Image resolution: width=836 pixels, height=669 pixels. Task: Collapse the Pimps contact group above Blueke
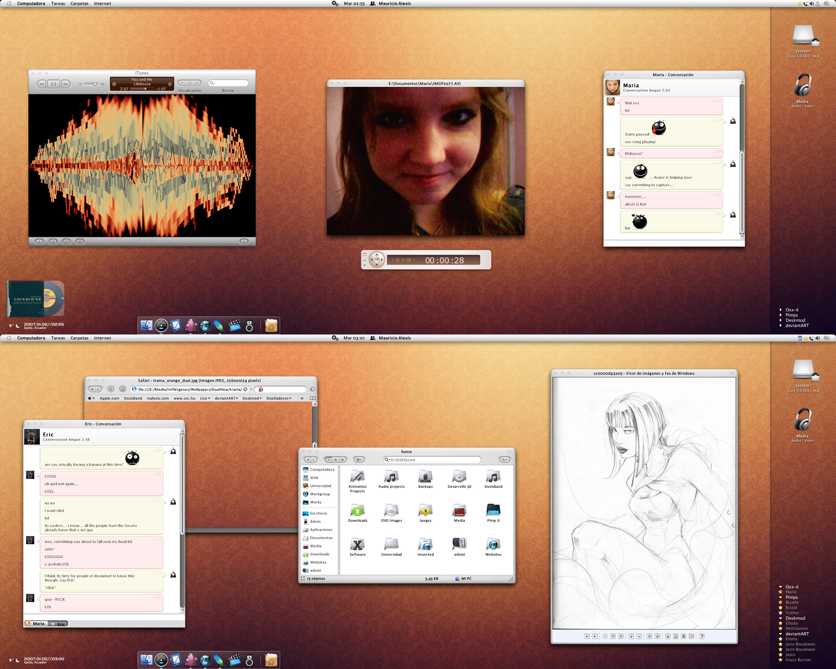pyautogui.click(x=780, y=597)
